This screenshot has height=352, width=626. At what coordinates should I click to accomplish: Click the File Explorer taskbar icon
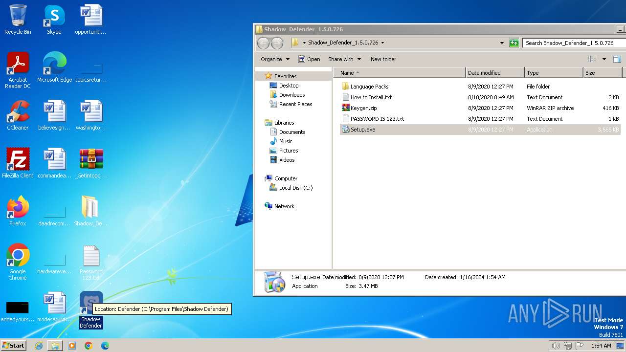[x=55, y=346]
